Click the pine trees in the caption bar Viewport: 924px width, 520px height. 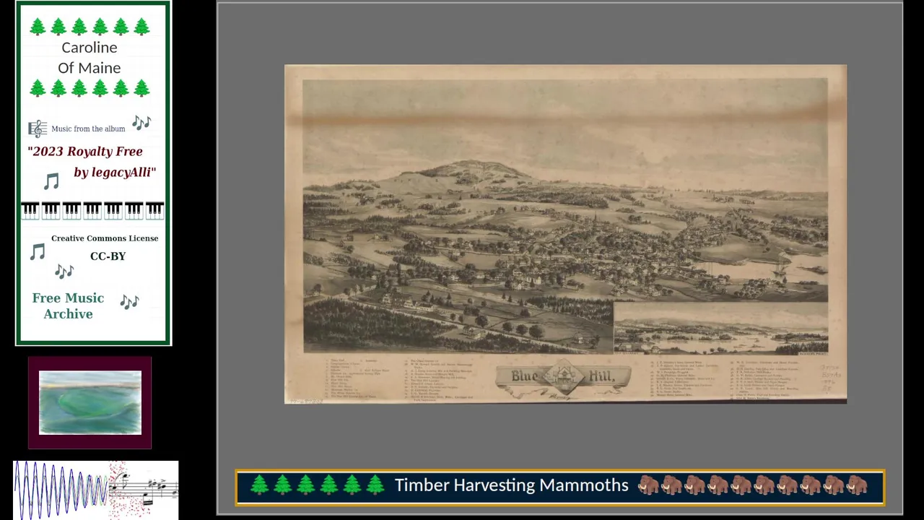click(x=317, y=485)
